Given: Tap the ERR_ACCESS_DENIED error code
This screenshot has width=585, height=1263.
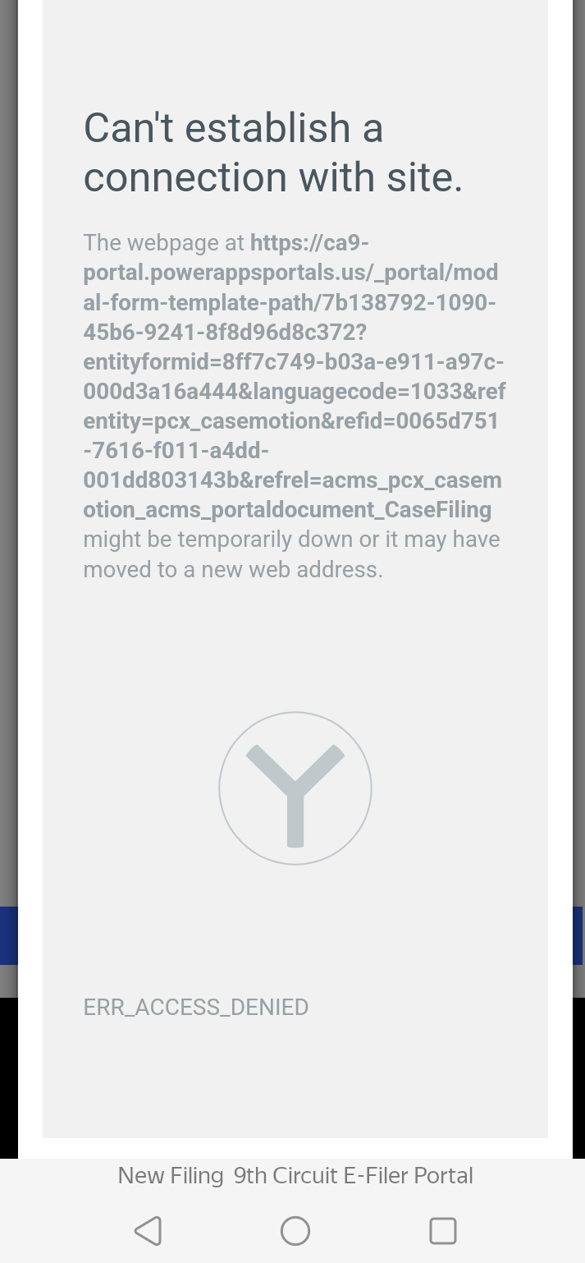Looking at the screenshot, I should point(196,1008).
